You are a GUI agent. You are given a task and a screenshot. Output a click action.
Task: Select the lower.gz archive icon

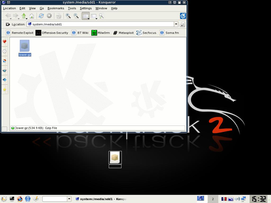click(25, 46)
